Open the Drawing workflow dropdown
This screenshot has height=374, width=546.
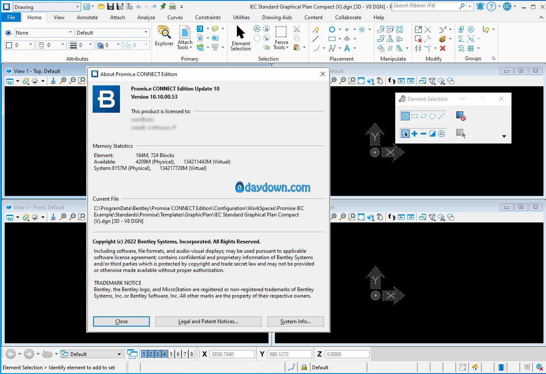[x=47, y=7]
